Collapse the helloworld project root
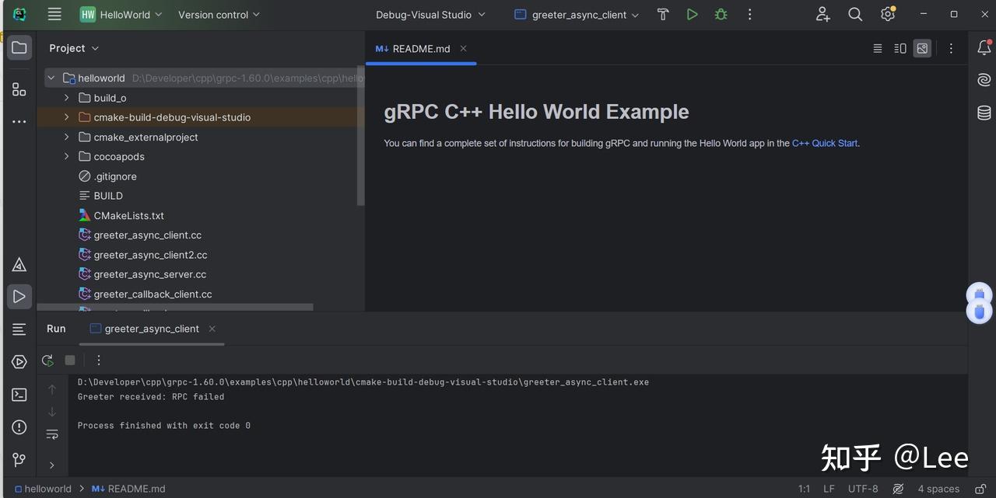Viewport: 996px width, 498px height. pyautogui.click(x=51, y=78)
